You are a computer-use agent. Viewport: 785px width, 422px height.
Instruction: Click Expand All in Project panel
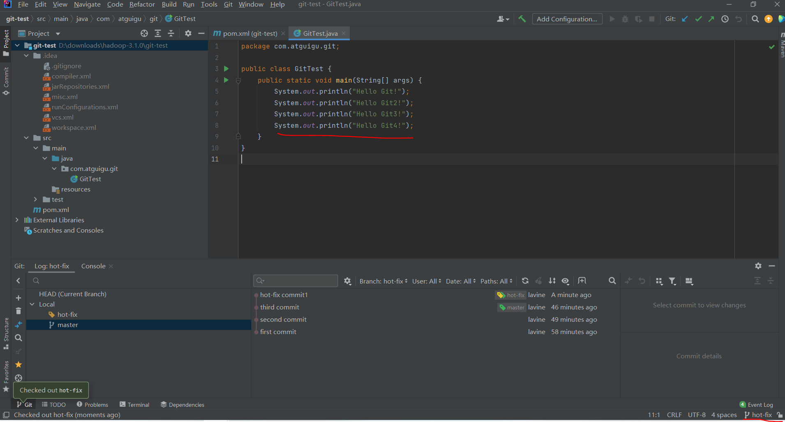pyautogui.click(x=158, y=33)
